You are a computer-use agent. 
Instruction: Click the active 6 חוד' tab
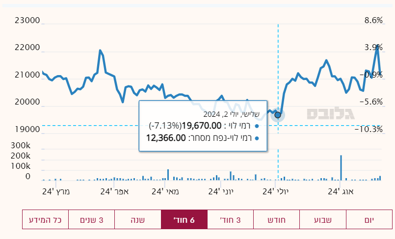[x=184, y=219]
